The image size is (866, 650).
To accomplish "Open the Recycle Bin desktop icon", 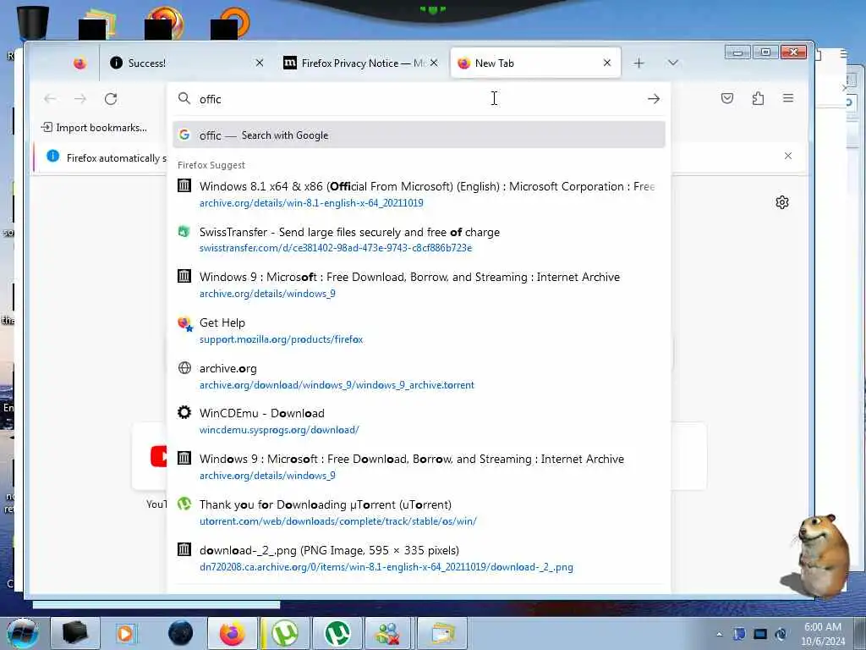I will click(x=31, y=22).
